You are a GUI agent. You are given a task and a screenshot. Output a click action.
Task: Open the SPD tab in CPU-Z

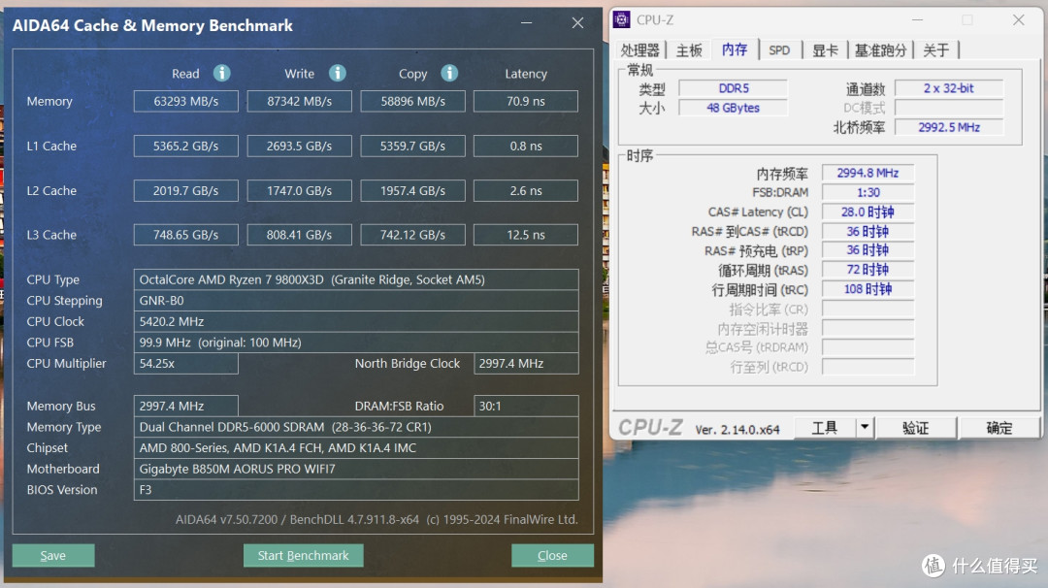[x=779, y=50]
